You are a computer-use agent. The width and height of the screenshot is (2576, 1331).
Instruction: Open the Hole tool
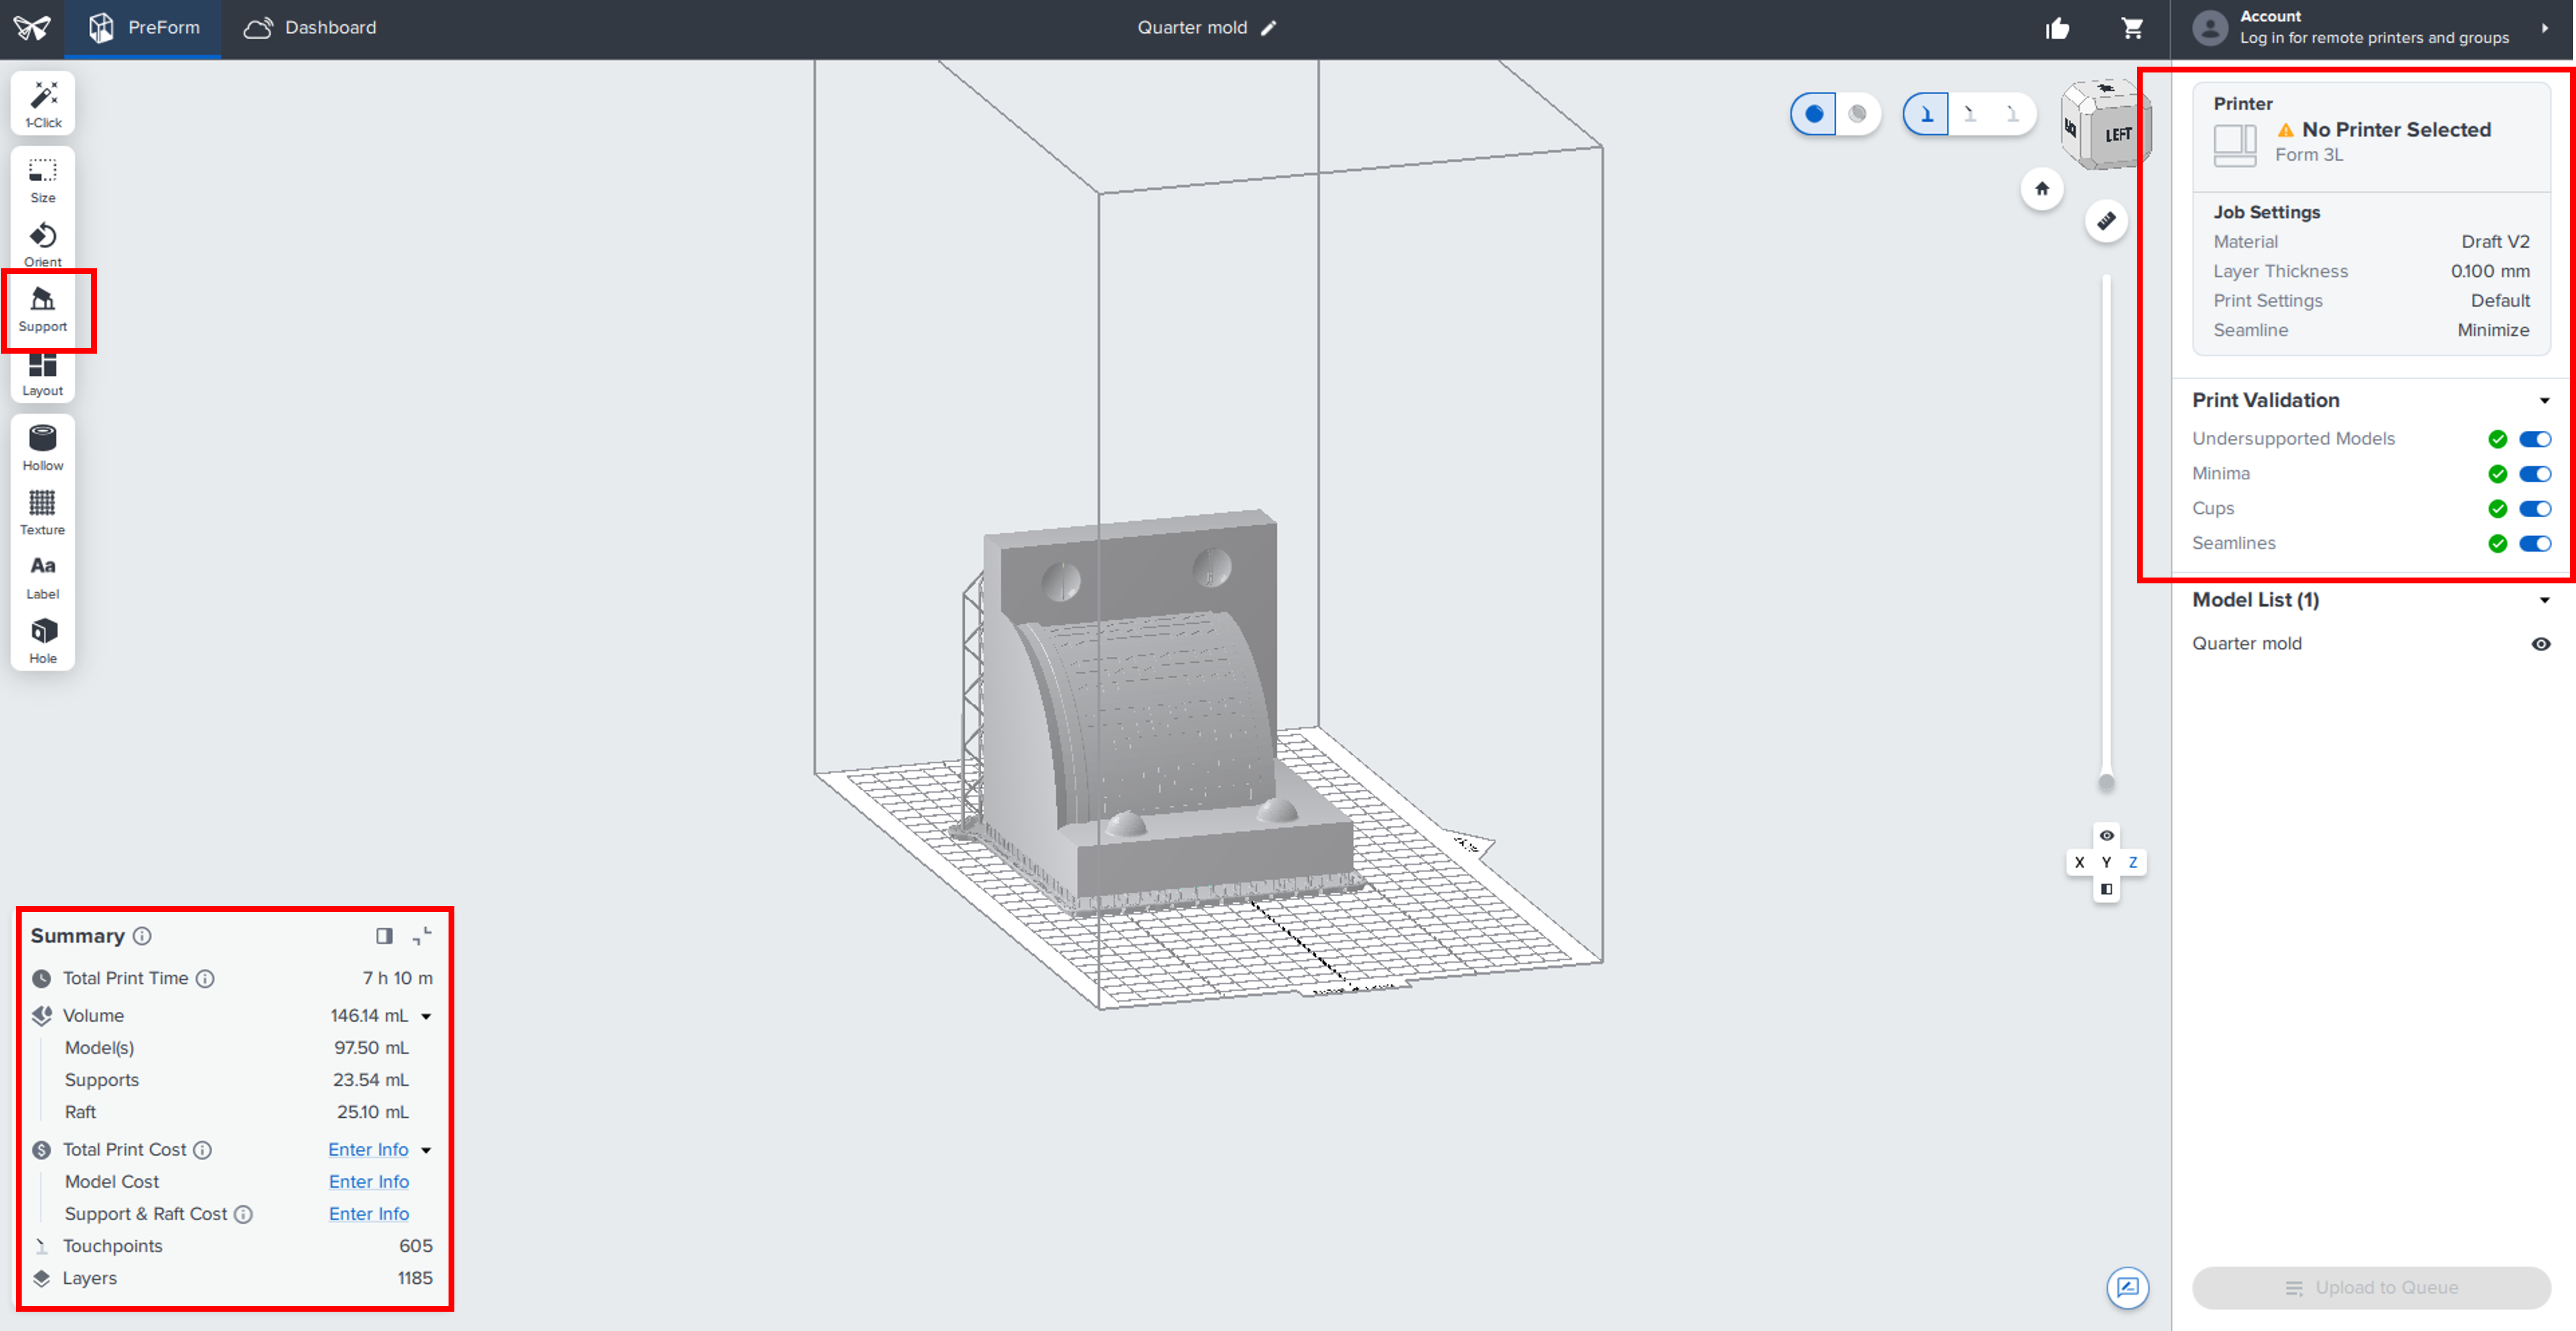43,641
